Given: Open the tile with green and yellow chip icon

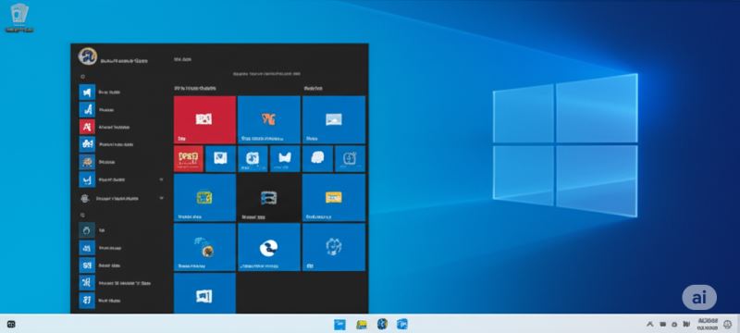Looking at the screenshot, I should 204,198.
